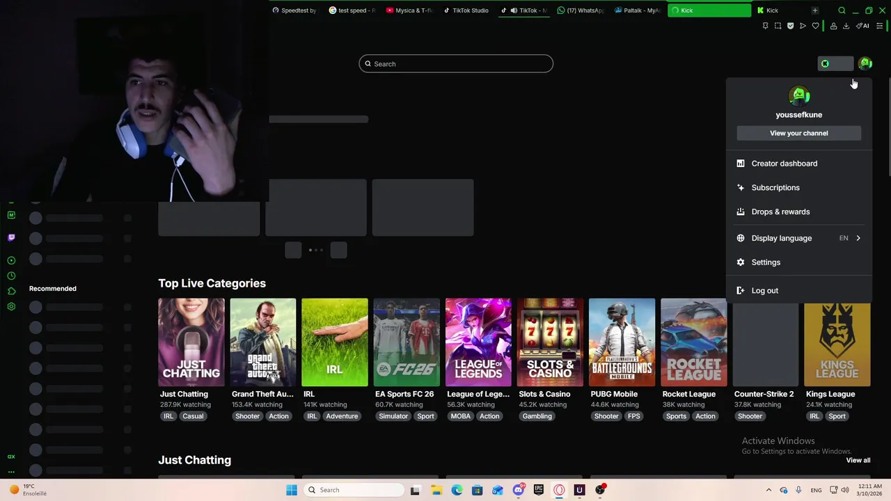Screen dimensions: 891x501
Task: Click the Windows taskbar search box
Action: [x=354, y=490]
